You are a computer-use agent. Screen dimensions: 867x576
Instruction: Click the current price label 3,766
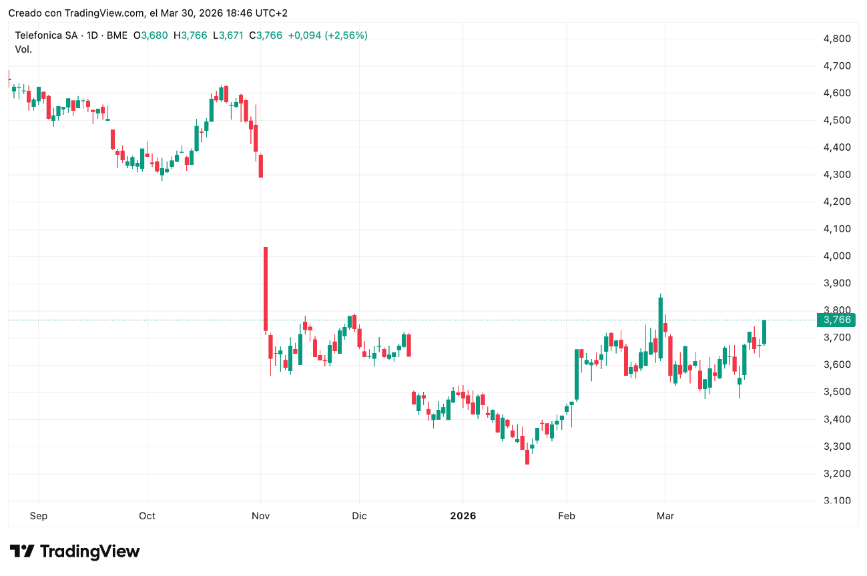pyautogui.click(x=837, y=320)
